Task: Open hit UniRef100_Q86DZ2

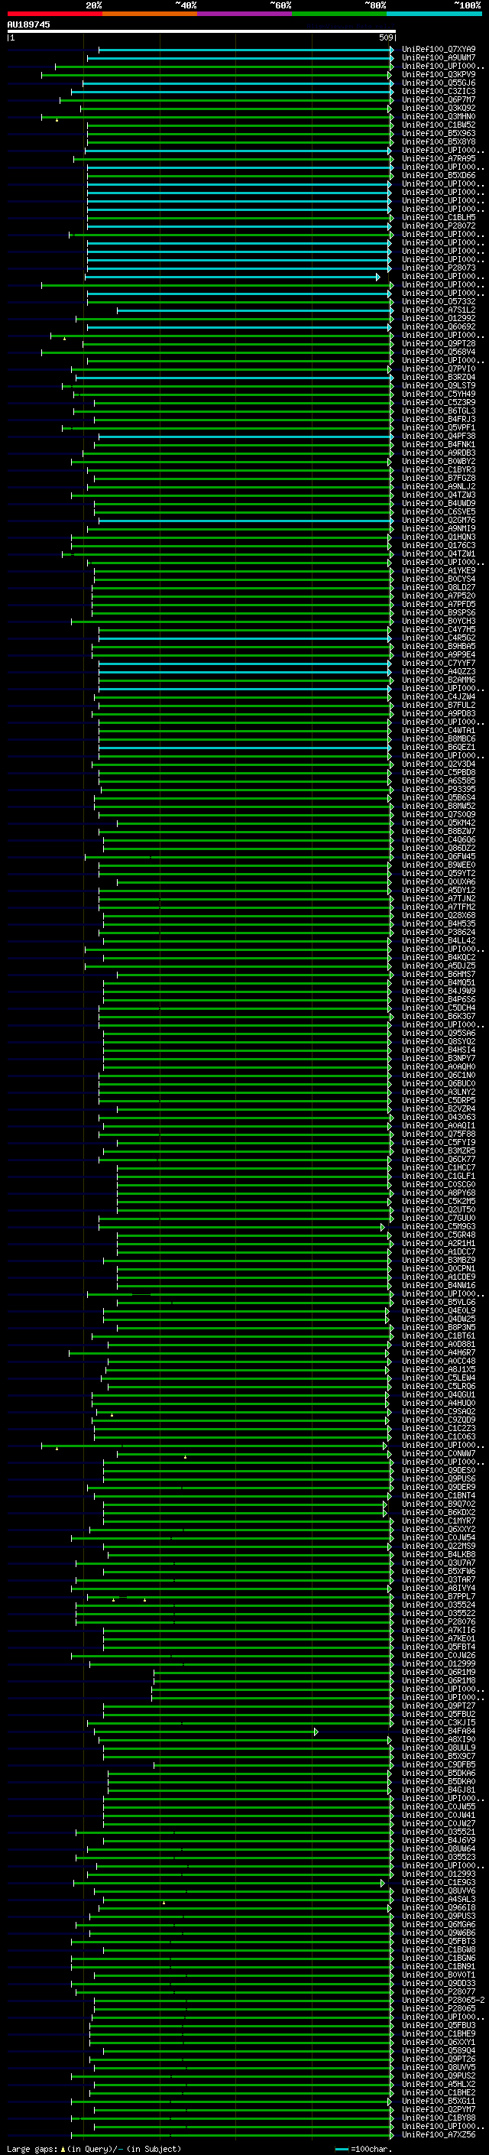Action: pyautogui.click(x=439, y=848)
